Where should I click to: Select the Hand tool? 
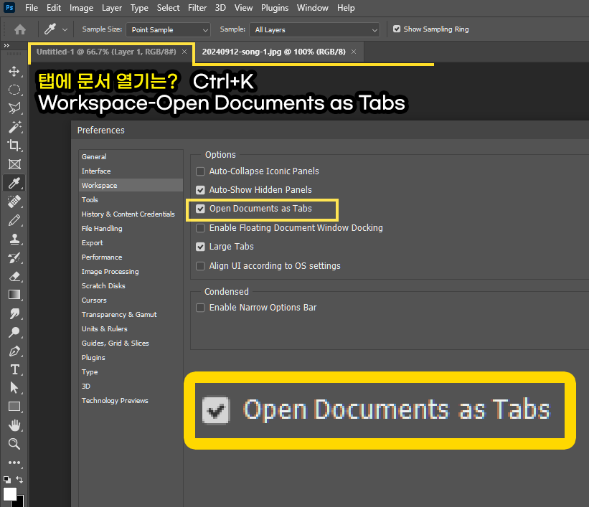(14, 425)
